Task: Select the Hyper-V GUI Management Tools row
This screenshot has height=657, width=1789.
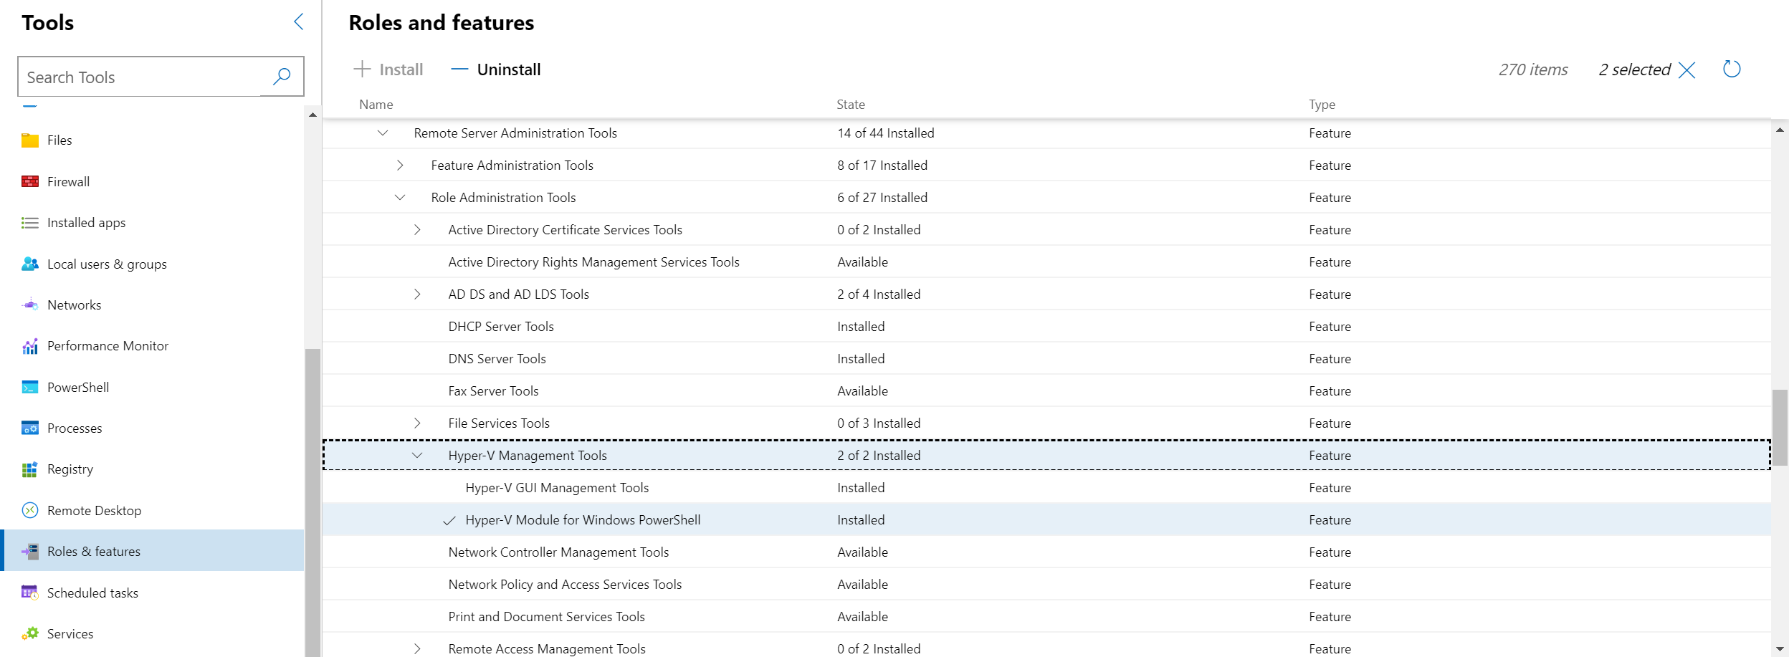Action: tap(556, 487)
